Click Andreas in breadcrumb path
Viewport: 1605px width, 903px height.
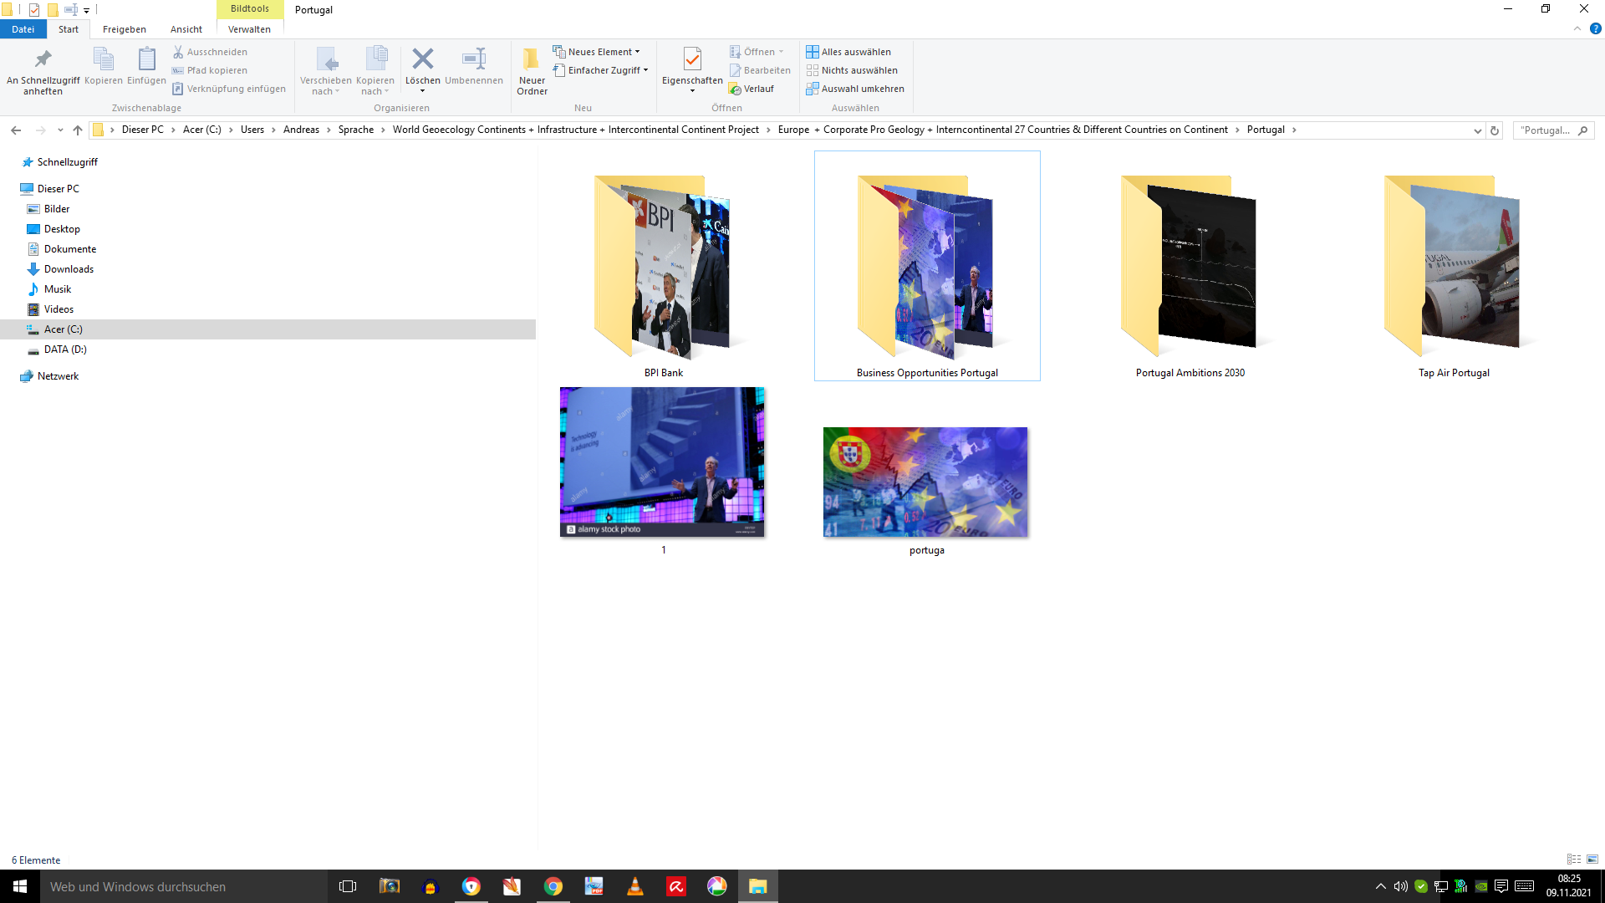pos(301,130)
